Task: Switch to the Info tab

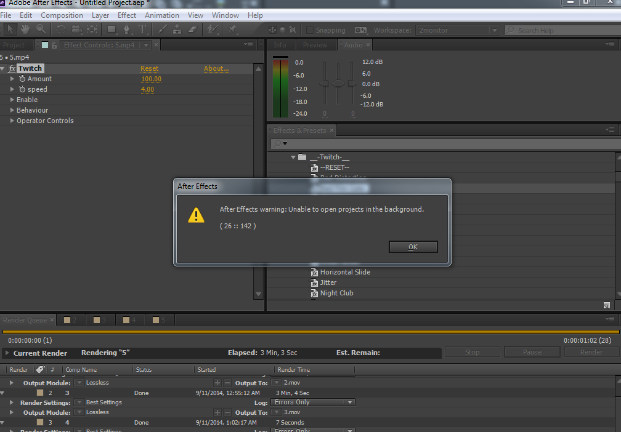Action: point(280,45)
